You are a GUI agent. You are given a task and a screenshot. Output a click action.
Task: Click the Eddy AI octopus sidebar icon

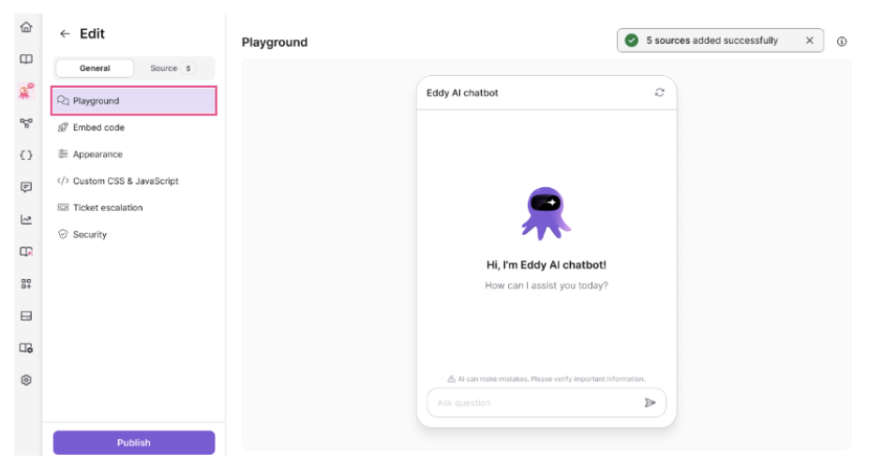click(x=26, y=91)
